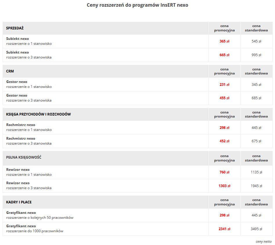Click the page title Ceny rozszerzeń heading
This screenshot has height=245, width=275.
coord(137,5)
